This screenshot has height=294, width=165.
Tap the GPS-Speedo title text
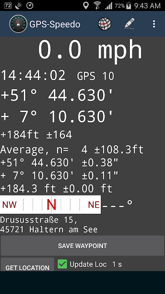point(55,24)
